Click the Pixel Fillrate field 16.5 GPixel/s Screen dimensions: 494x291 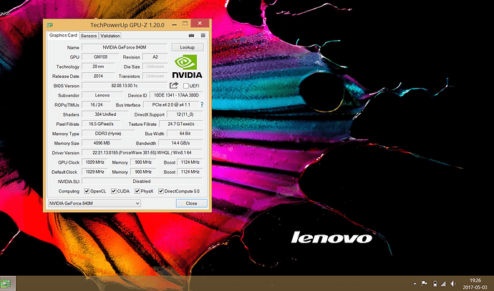101,124
